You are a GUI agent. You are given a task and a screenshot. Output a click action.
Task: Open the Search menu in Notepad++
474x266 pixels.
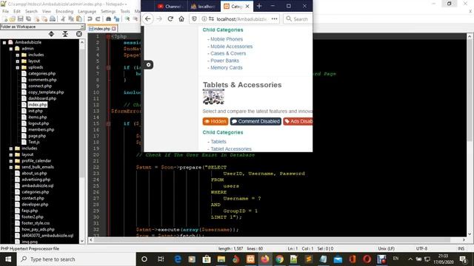click(x=31, y=11)
